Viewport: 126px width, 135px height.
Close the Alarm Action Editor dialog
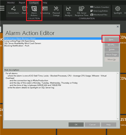click(x=118, y=27)
